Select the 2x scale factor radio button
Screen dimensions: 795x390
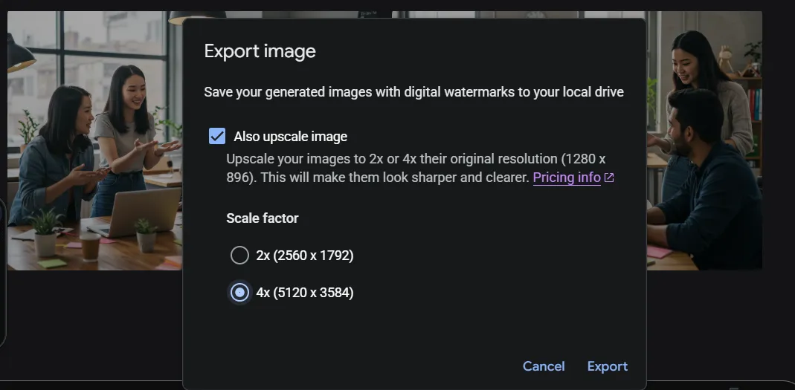point(239,256)
